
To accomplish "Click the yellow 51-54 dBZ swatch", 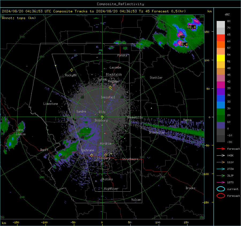I will pos(221,58).
